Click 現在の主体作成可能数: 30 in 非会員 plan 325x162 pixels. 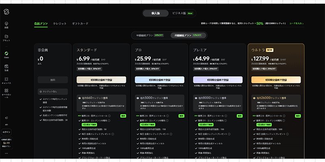tap(55, 120)
